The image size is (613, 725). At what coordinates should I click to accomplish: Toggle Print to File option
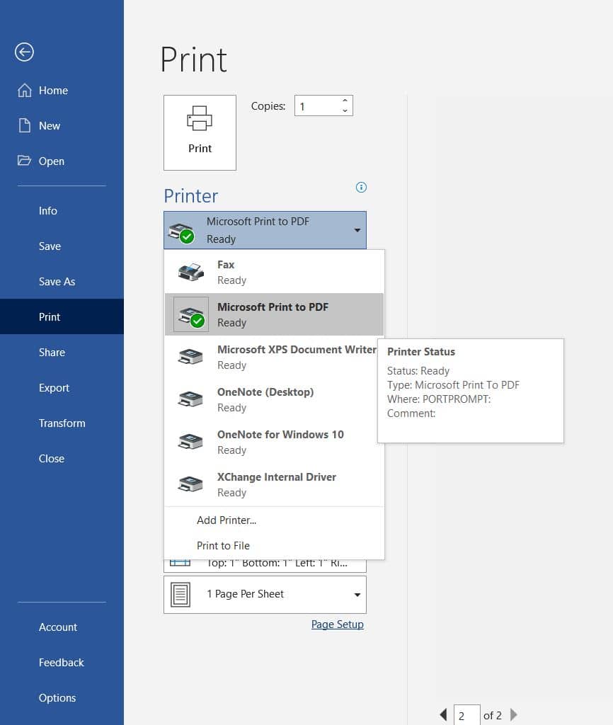[274, 546]
